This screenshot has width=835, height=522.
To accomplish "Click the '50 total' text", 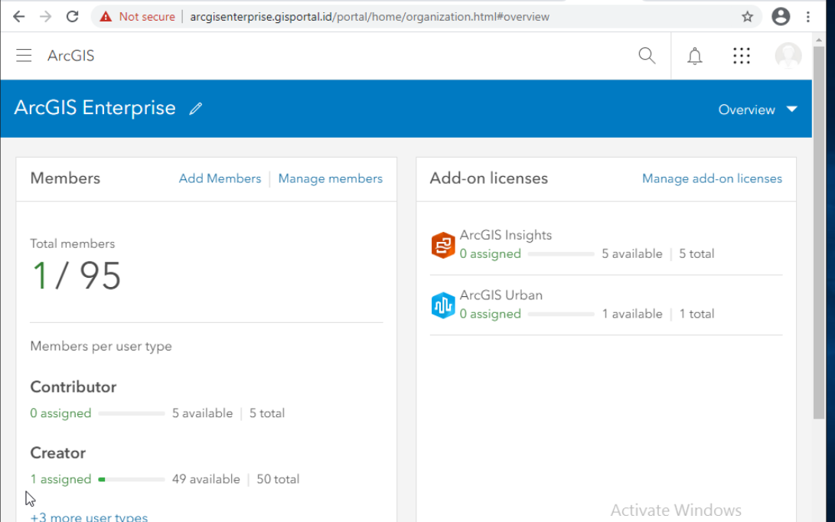I will point(278,479).
